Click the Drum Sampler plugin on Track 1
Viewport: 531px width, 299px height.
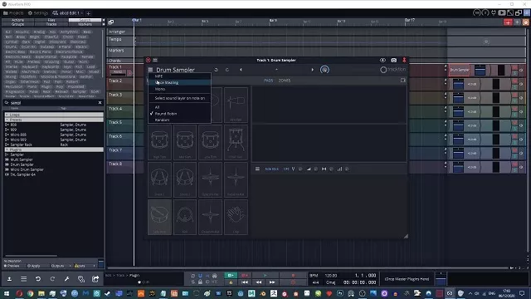pyautogui.click(x=460, y=70)
